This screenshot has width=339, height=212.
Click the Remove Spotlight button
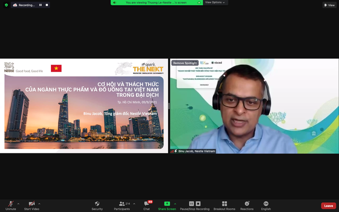click(185, 63)
